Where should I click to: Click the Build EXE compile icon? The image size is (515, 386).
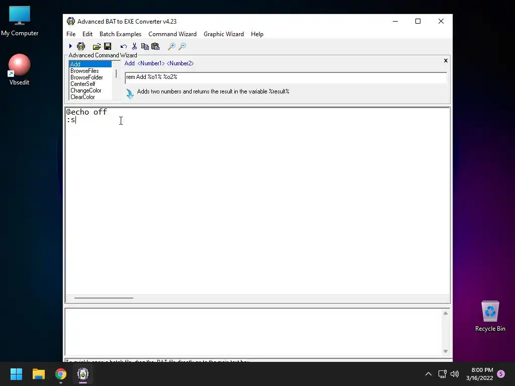[81, 46]
